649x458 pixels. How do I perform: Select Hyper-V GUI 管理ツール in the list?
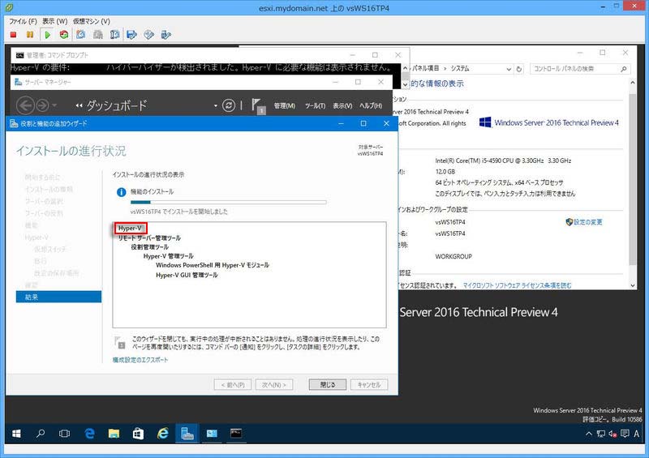(x=187, y=275)
